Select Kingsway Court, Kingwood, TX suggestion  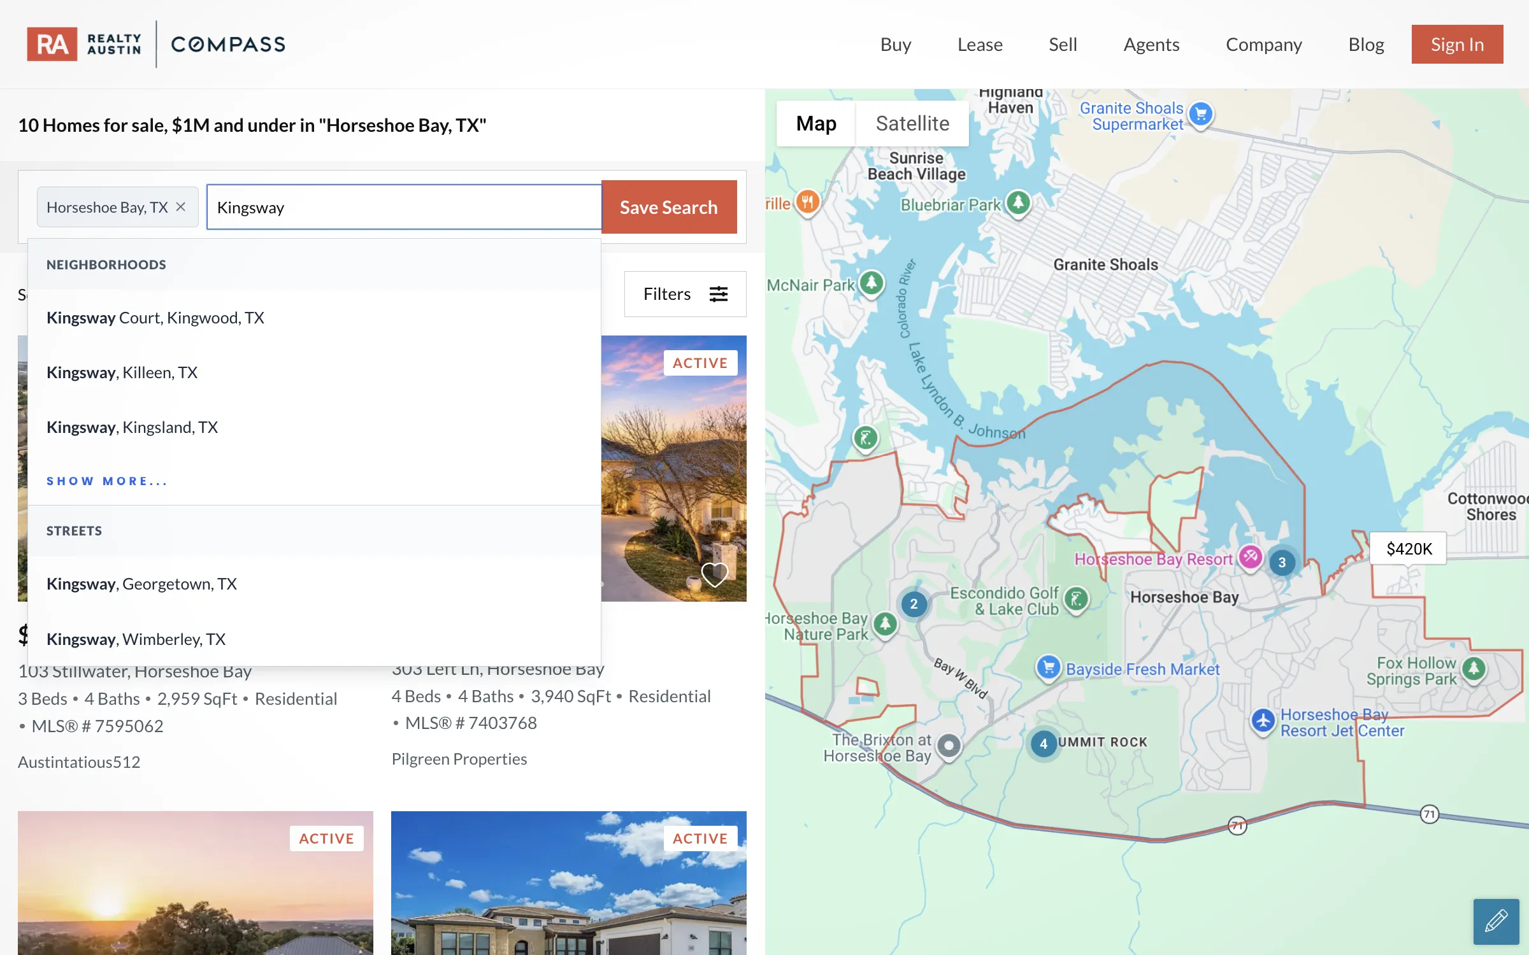(314, 318)
